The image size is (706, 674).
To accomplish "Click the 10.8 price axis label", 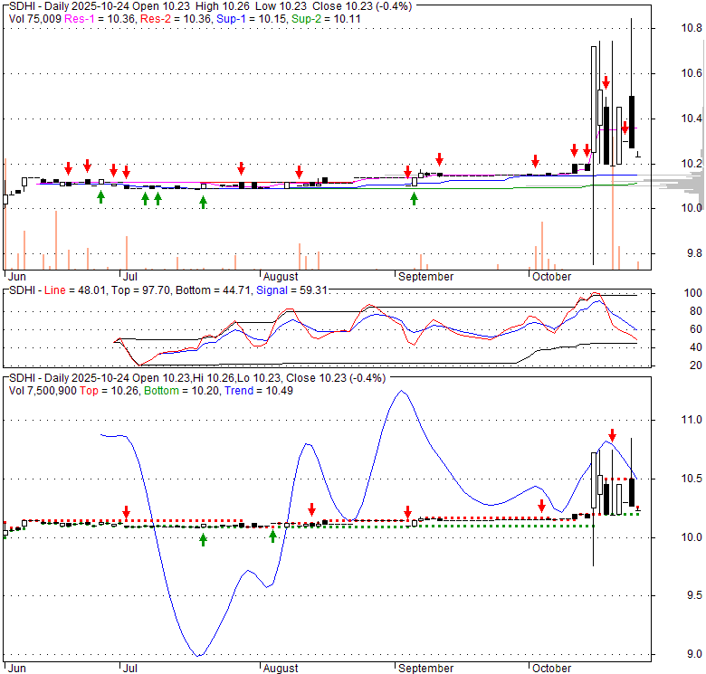I will pyautogui.click(x=692, y=29).
